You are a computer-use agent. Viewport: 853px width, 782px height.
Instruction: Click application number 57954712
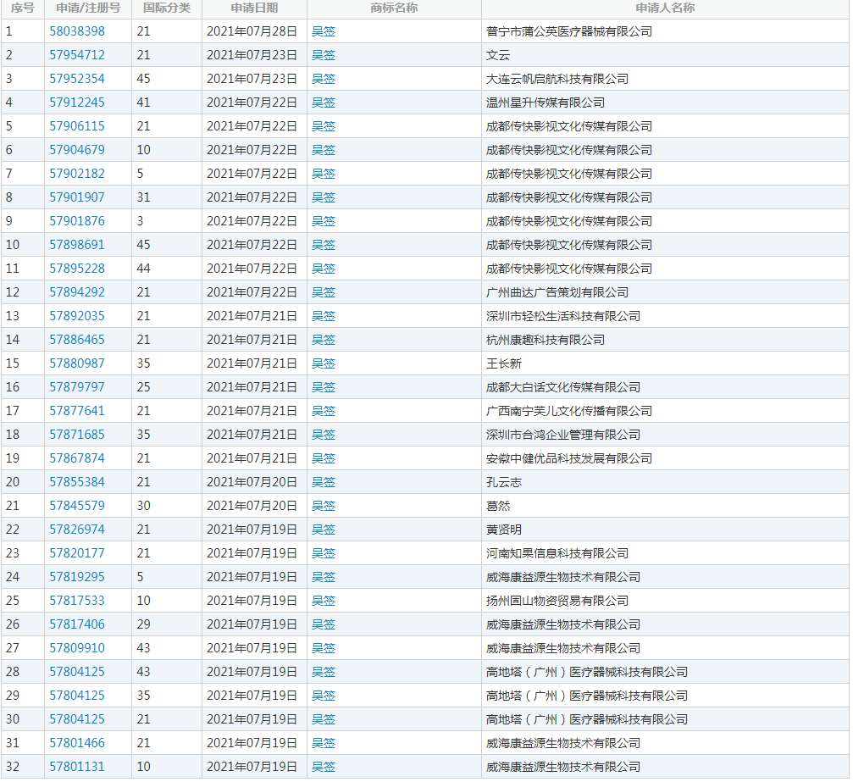point(77,55)
